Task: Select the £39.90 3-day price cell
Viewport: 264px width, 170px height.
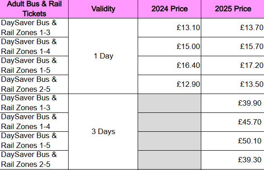Action: pyautogui.click(x=233, y=103)
